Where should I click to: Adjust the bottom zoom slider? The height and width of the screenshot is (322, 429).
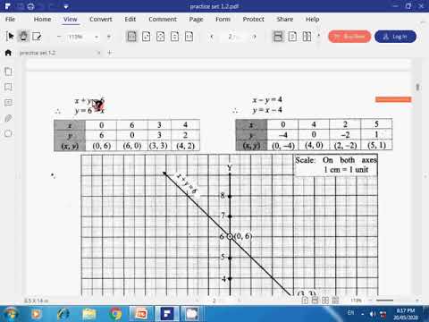coord(384,301)
